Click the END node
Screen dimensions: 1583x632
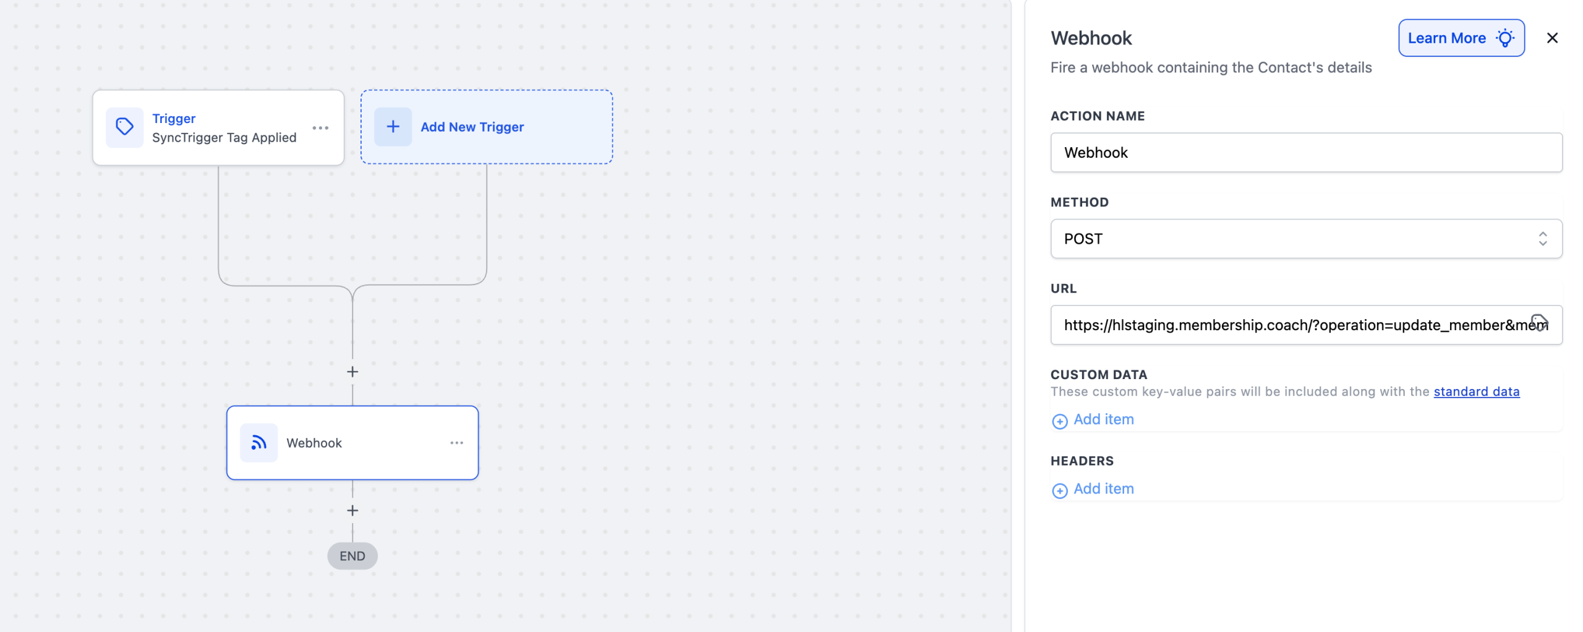click(352, 556)
